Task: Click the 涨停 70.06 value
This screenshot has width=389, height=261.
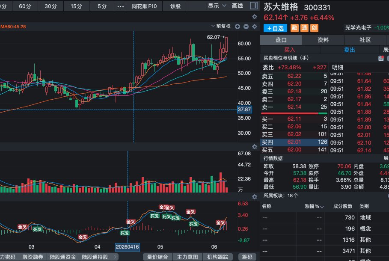Action: [344, 166]
